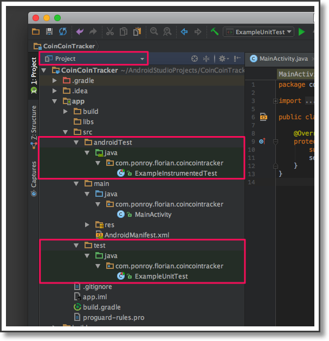This screenshot has height=341, width=329.
Task: Run ExampleUnitTest with the green play button
Action: coord(301,32)
